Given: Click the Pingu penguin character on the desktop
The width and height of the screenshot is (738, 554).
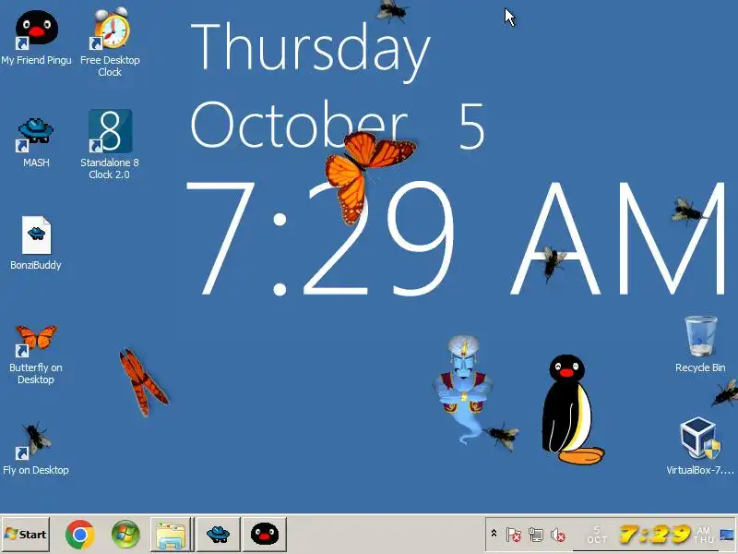Looking at the screenshot, I should pos(571,410).
